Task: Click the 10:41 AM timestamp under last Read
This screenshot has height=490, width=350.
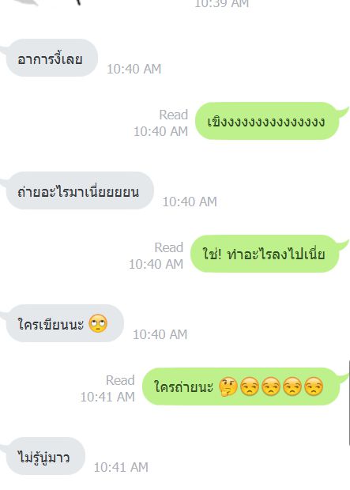Action: [x=107, y=397]
